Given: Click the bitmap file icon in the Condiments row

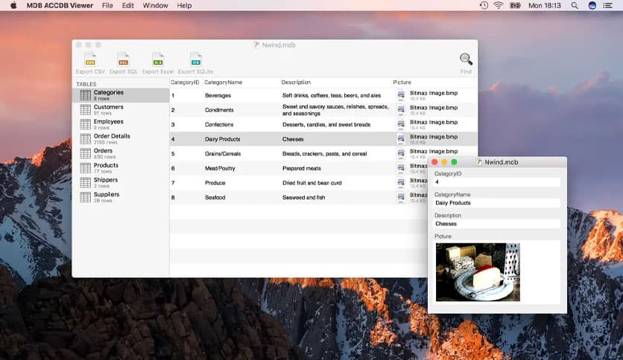Looking at the screenshot, I should pyautogui.click(x=401, y=110).
